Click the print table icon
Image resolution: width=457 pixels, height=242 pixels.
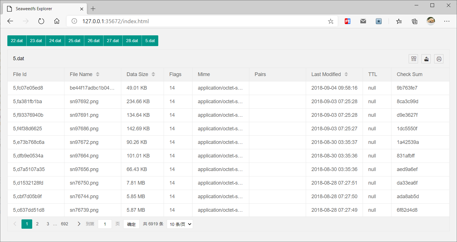pos(439,59)
